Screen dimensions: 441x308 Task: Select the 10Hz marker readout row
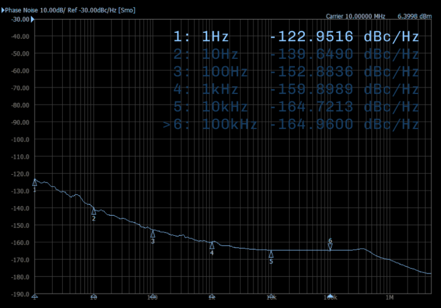tap(296, 54)
